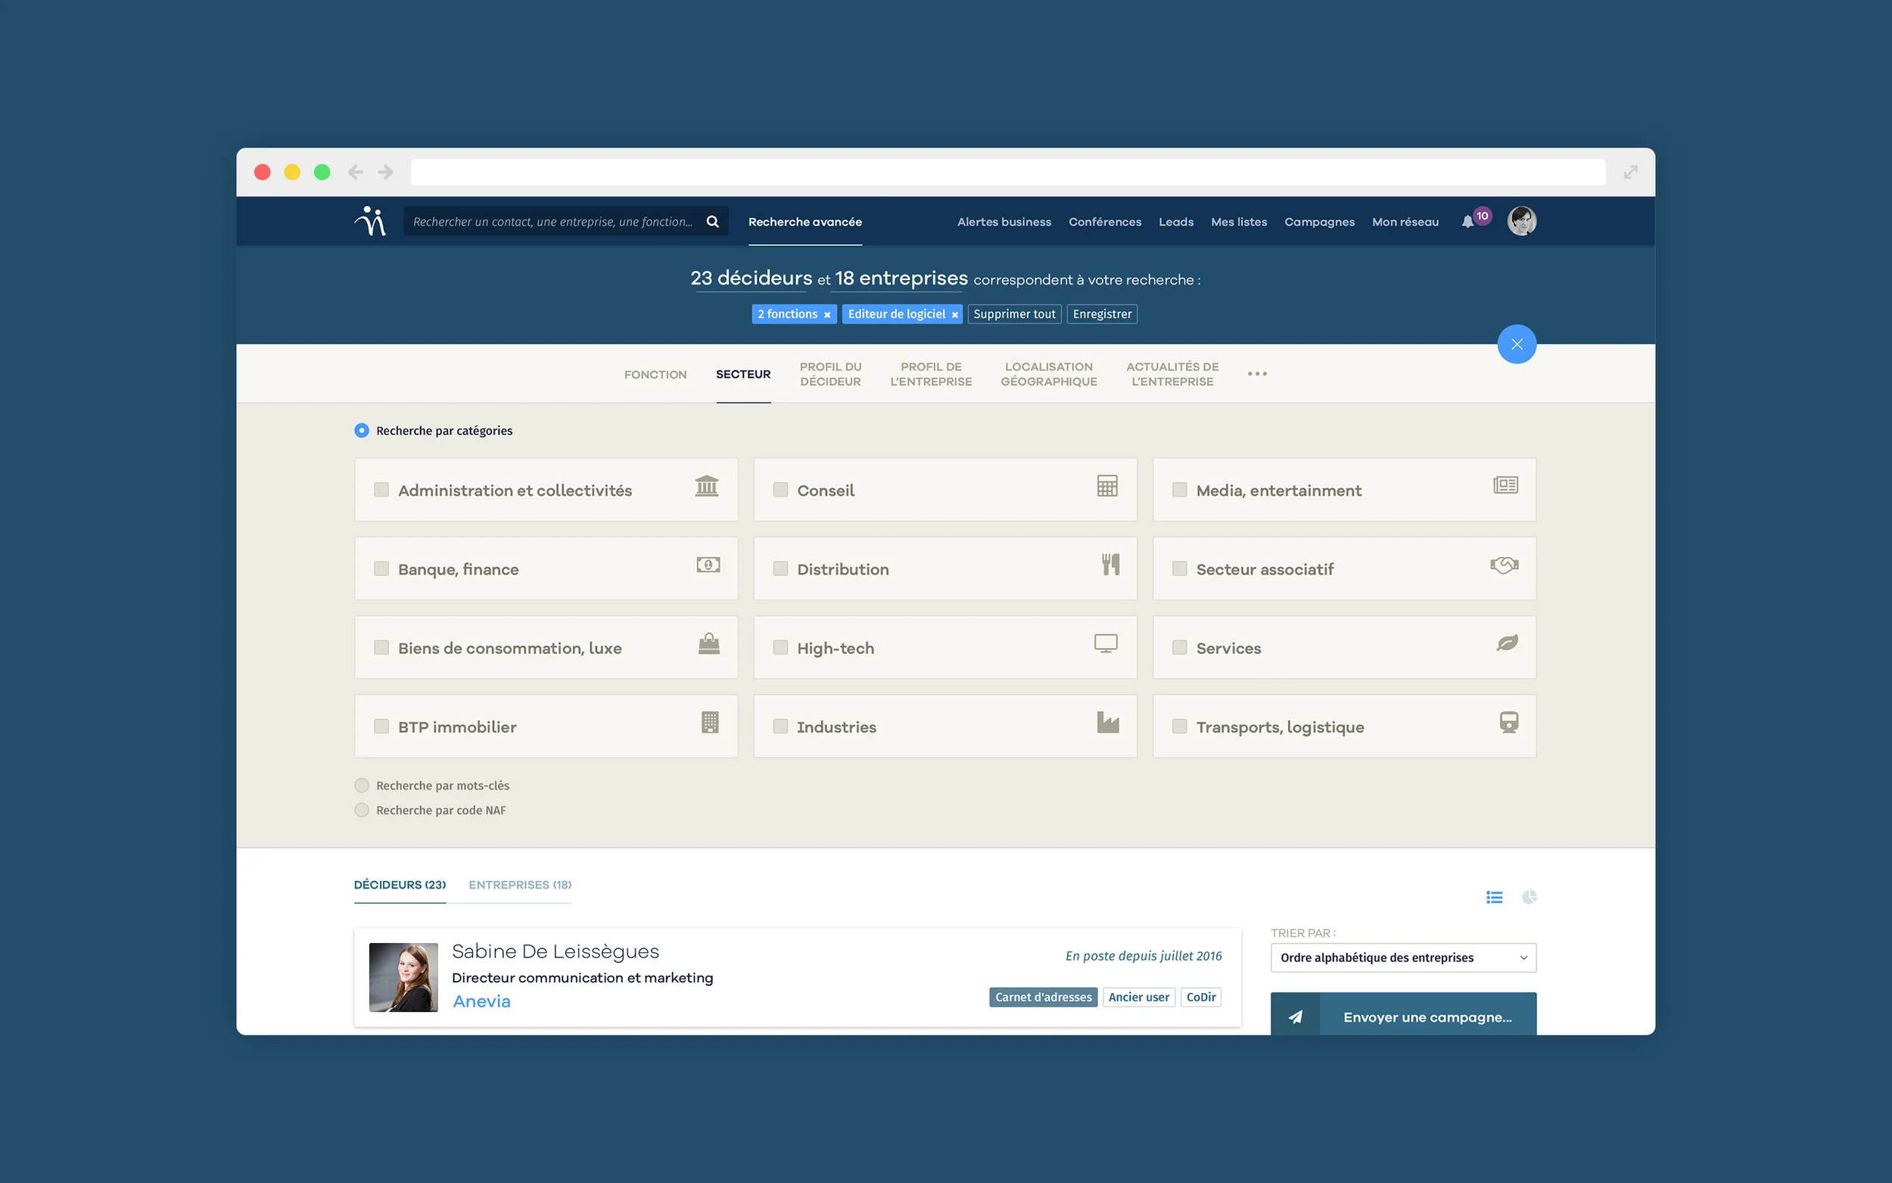Check the Distribution checkbox
1892x1183 pixels.
[780, 569]
